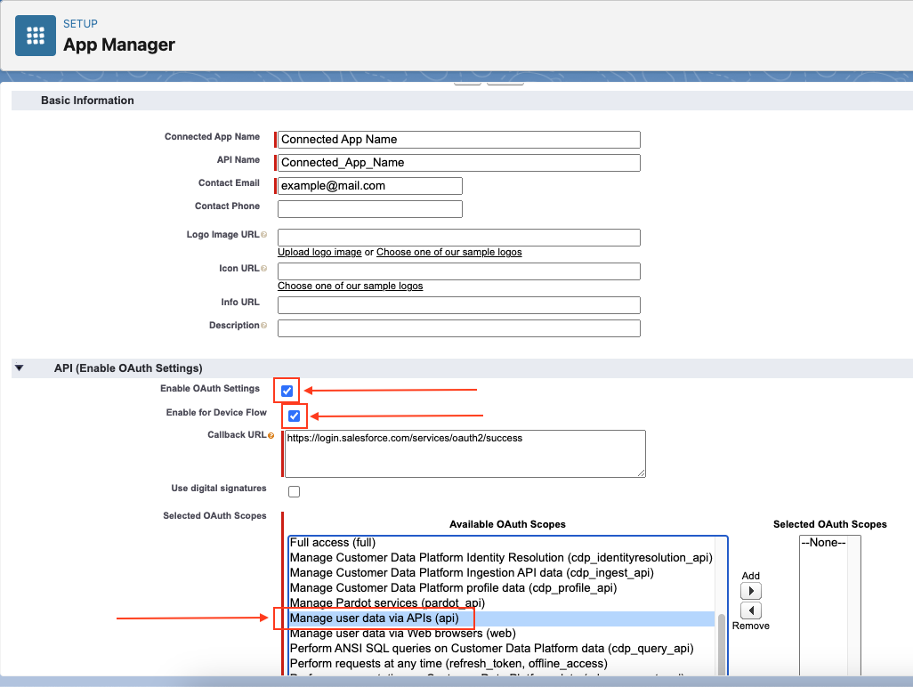The height and width of the screenshot is (687, 913).
Task: Open Logo Image URL help icon
Action: click(x=263, y=235)
